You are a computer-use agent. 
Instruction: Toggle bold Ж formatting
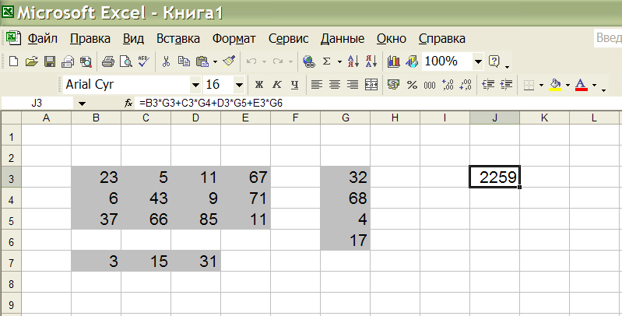tap(259, 85)
